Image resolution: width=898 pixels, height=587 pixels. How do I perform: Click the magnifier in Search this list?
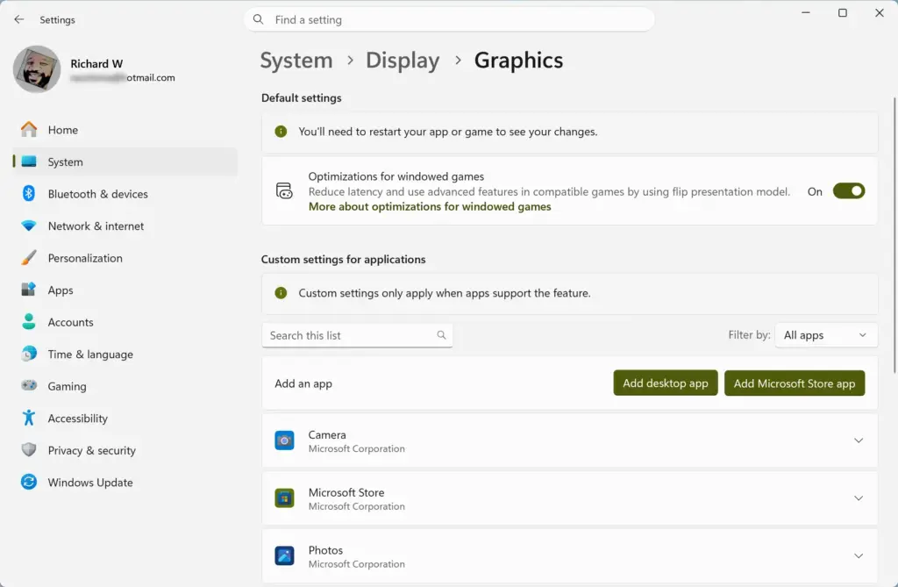click(442, 335)
